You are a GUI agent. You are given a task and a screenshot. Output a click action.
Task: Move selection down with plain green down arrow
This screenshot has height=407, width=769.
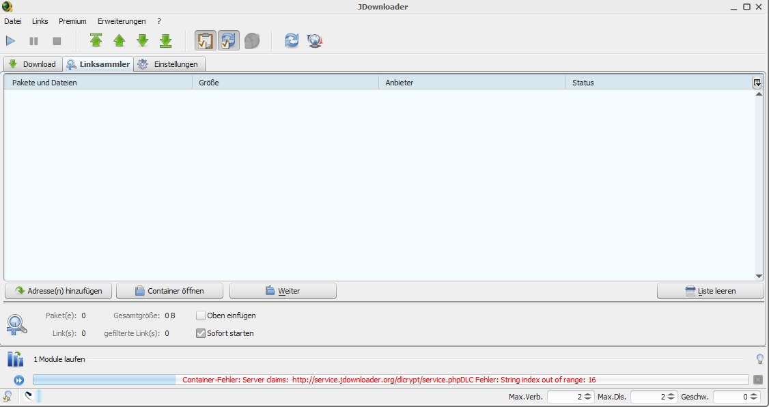pyautogui.click(x=142, y=41)
